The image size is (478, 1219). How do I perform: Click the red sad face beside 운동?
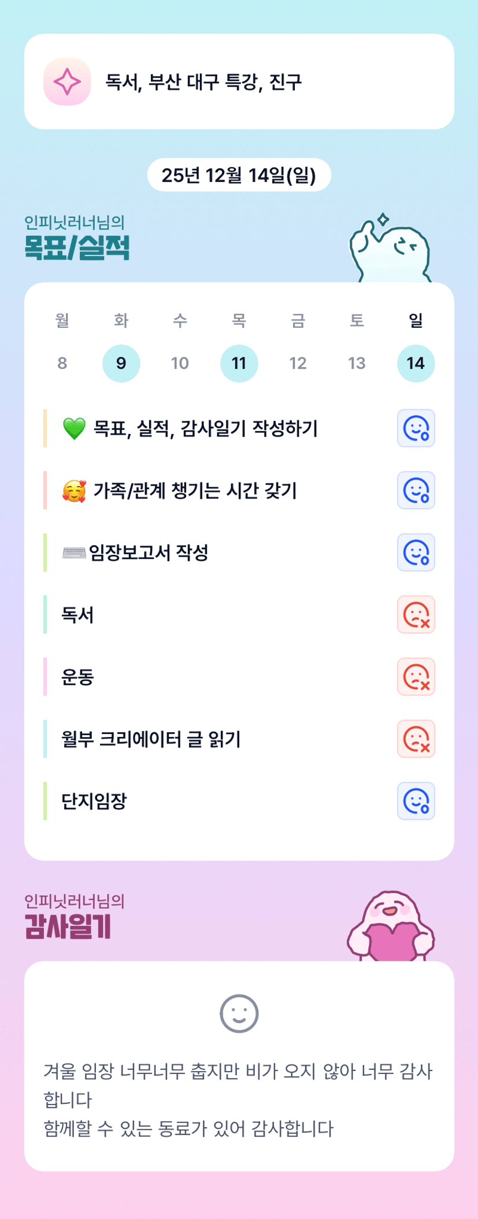point(416,677)
